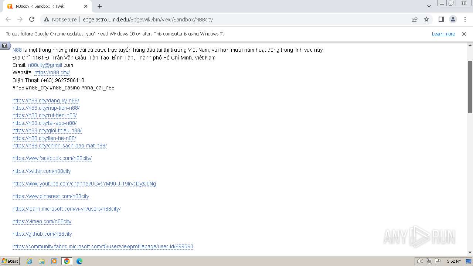Go forward to next page
This screenshot has height=266, width=473.
click(20, 19)
